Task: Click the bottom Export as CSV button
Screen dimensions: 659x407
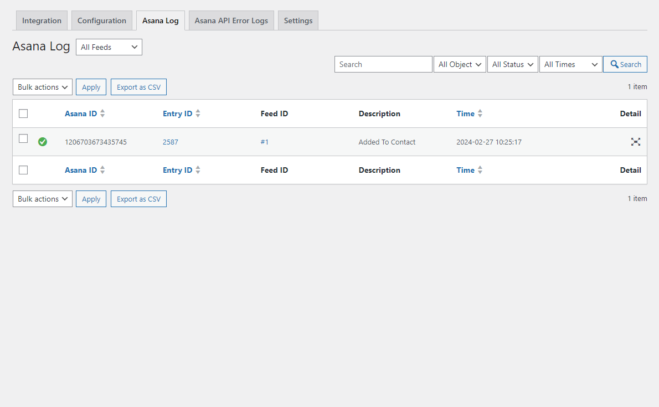Action: pyautogui.click(x=138, y=199)
